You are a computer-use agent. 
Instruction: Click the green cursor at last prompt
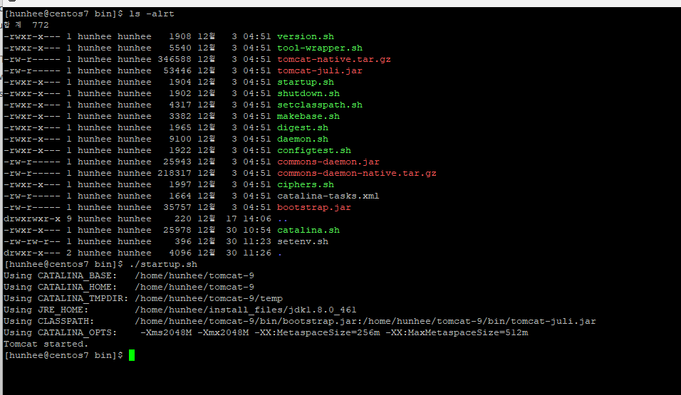pos(132,355)
